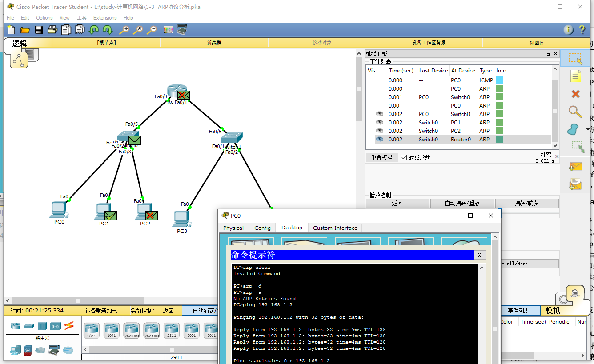Viewport: 594px width, 364px height.
Task: Toggle the 时延常数 checkbox
Action: 404,158
